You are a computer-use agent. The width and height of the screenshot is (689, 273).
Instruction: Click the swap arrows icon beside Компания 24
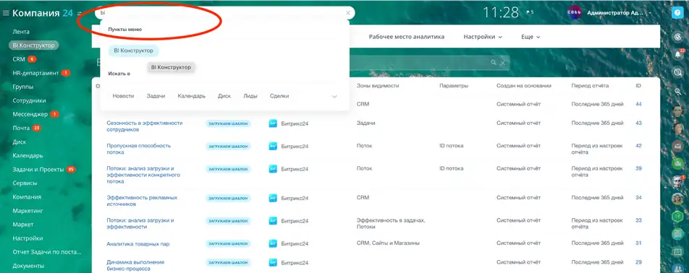[79, 14]
